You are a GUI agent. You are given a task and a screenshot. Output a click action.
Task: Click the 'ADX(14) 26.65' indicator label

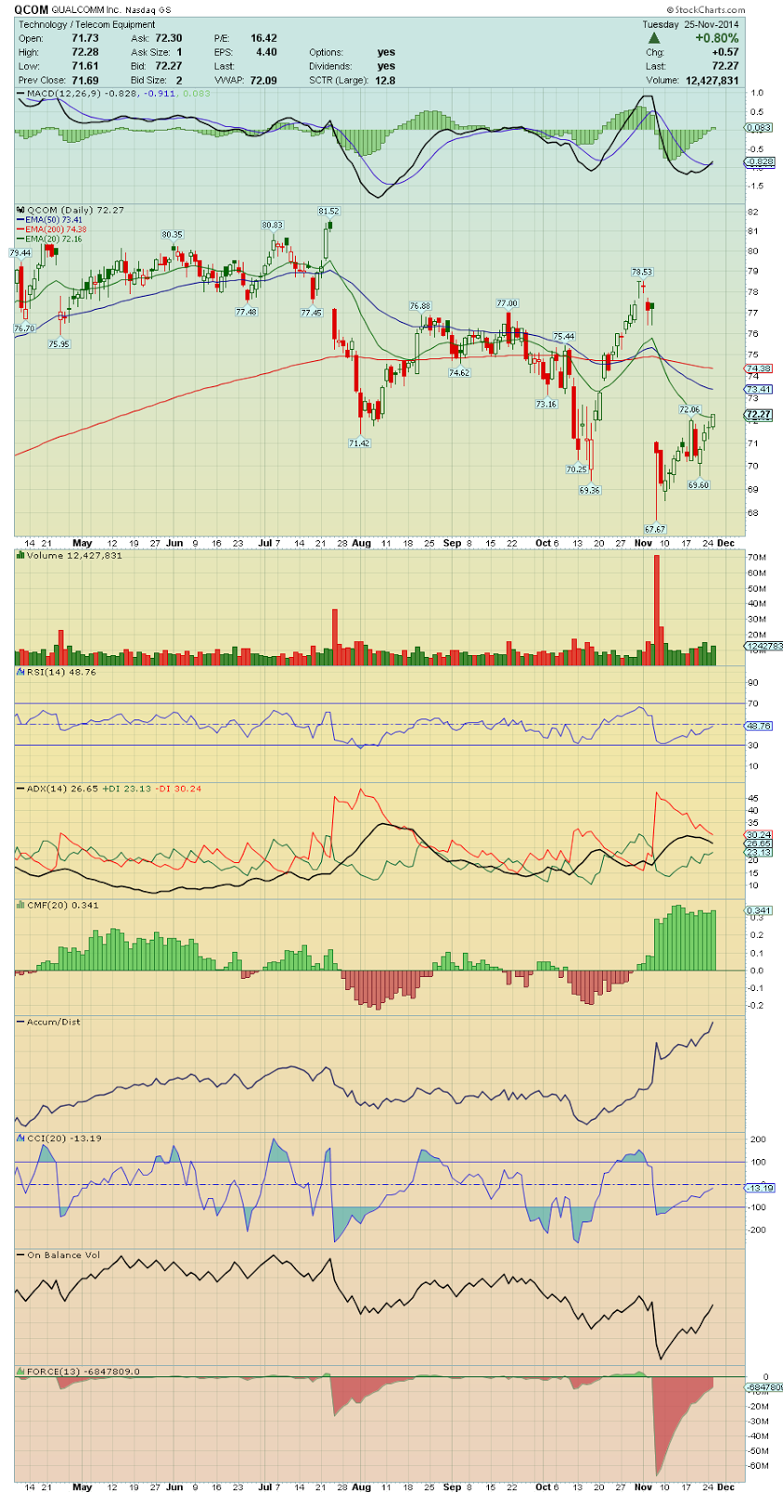(63, 788)
